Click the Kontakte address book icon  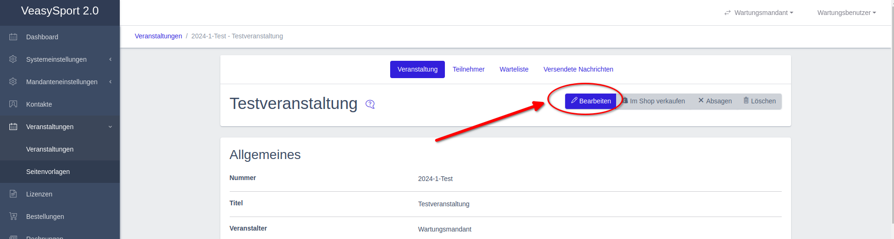pos(13,104)
